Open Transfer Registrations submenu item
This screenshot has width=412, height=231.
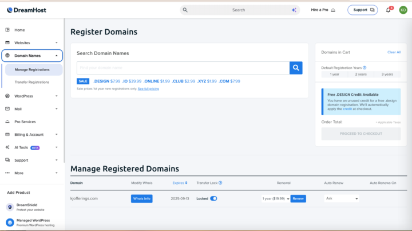click(32, 82)
